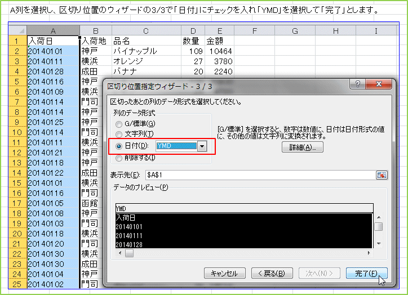The image size is (408, 295).
Task: Open the YMD date format dropdown
Action: [202, 146]
